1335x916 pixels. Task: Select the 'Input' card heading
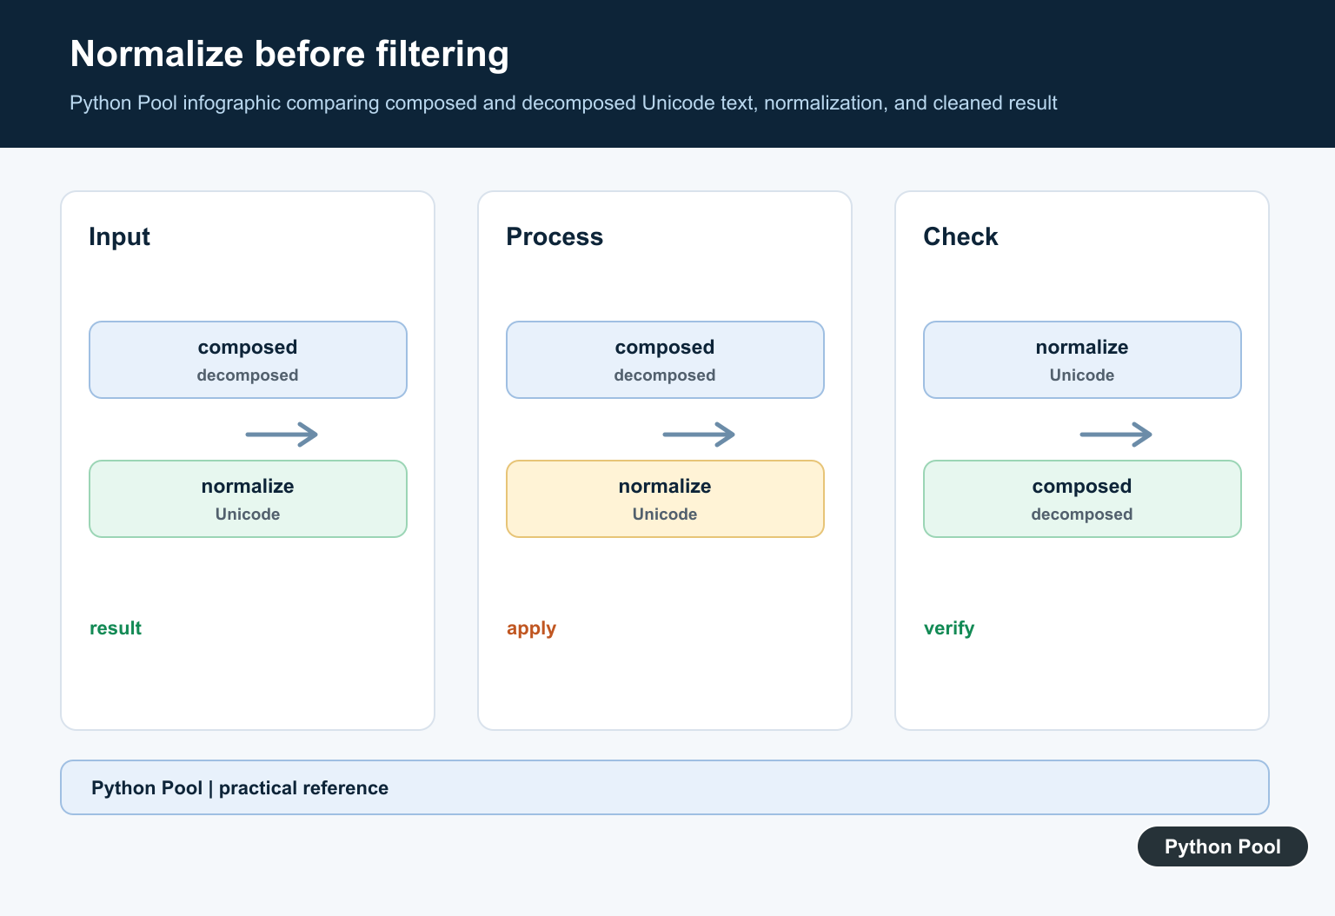pyautogui.click(x=119, y=236)
